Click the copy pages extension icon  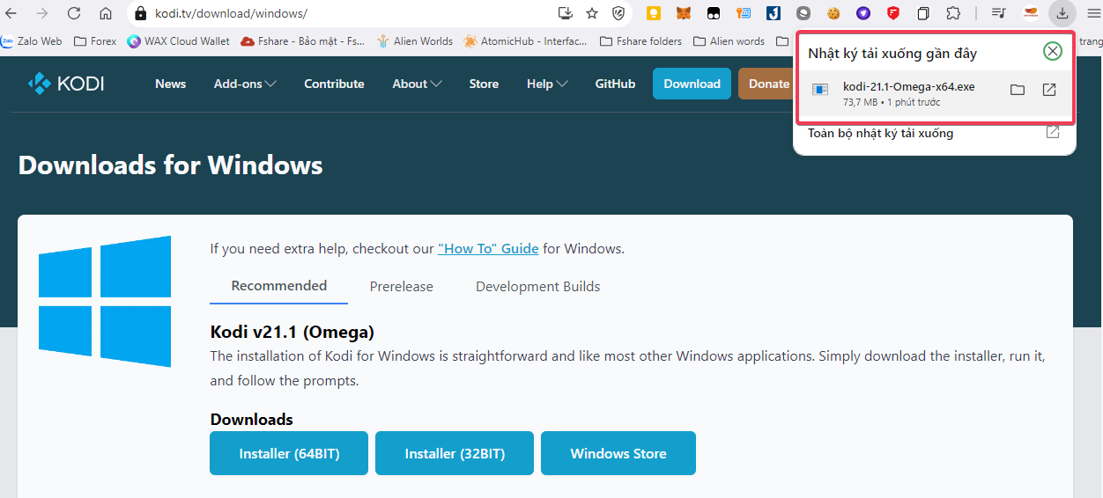(923, 13)
